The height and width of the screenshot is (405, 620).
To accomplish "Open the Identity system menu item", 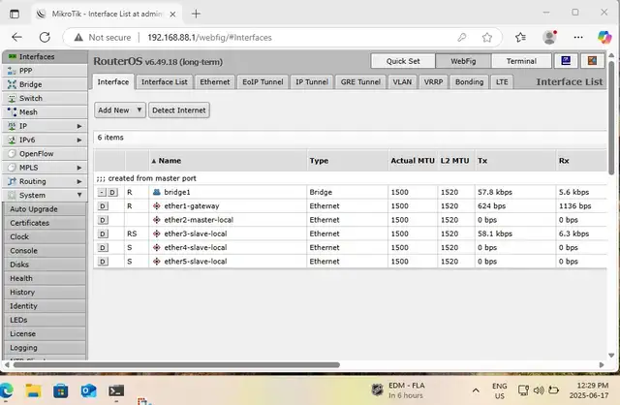I will (x=45, y=306).
